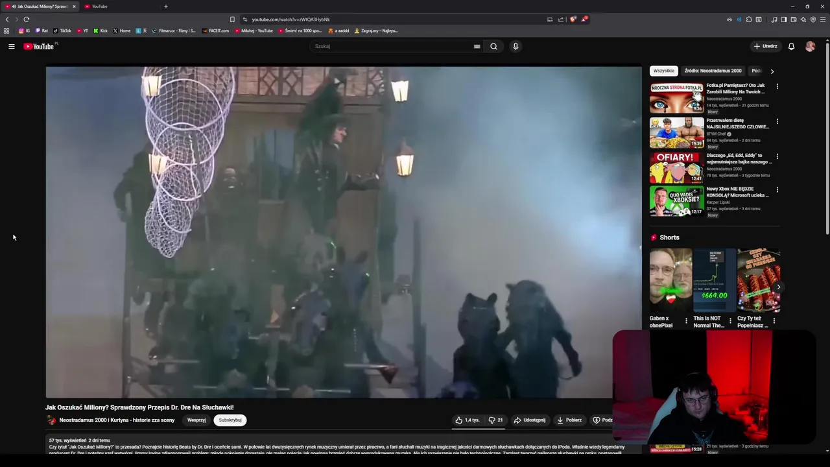Click the Pobierz download button
This screenshot has height=467, width=830.
569,420
